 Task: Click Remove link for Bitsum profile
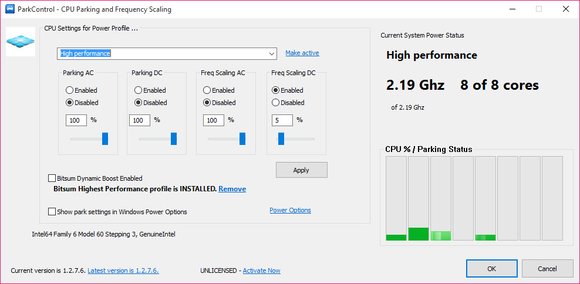click(x=232, y=189)
